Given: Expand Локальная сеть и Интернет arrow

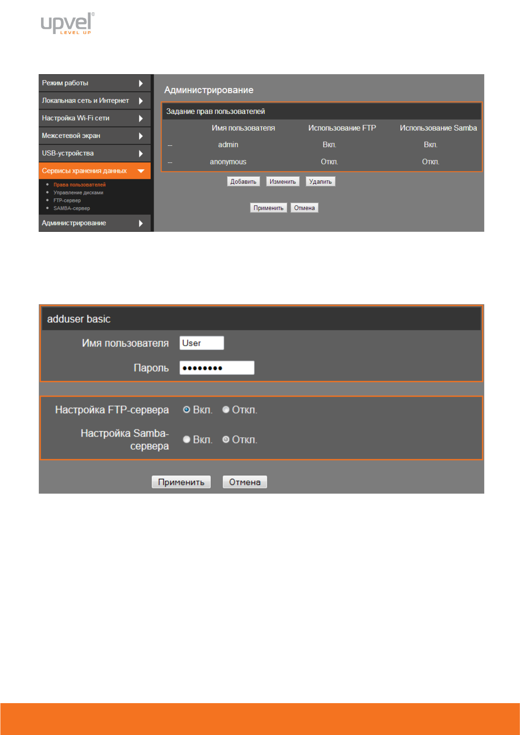Looking at the screenshot, I should (x=141, y=101).
